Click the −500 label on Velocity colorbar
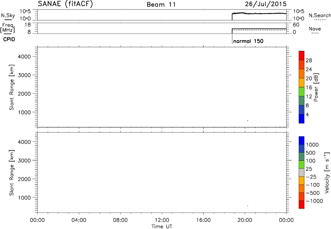 click(x=313, y=193)
